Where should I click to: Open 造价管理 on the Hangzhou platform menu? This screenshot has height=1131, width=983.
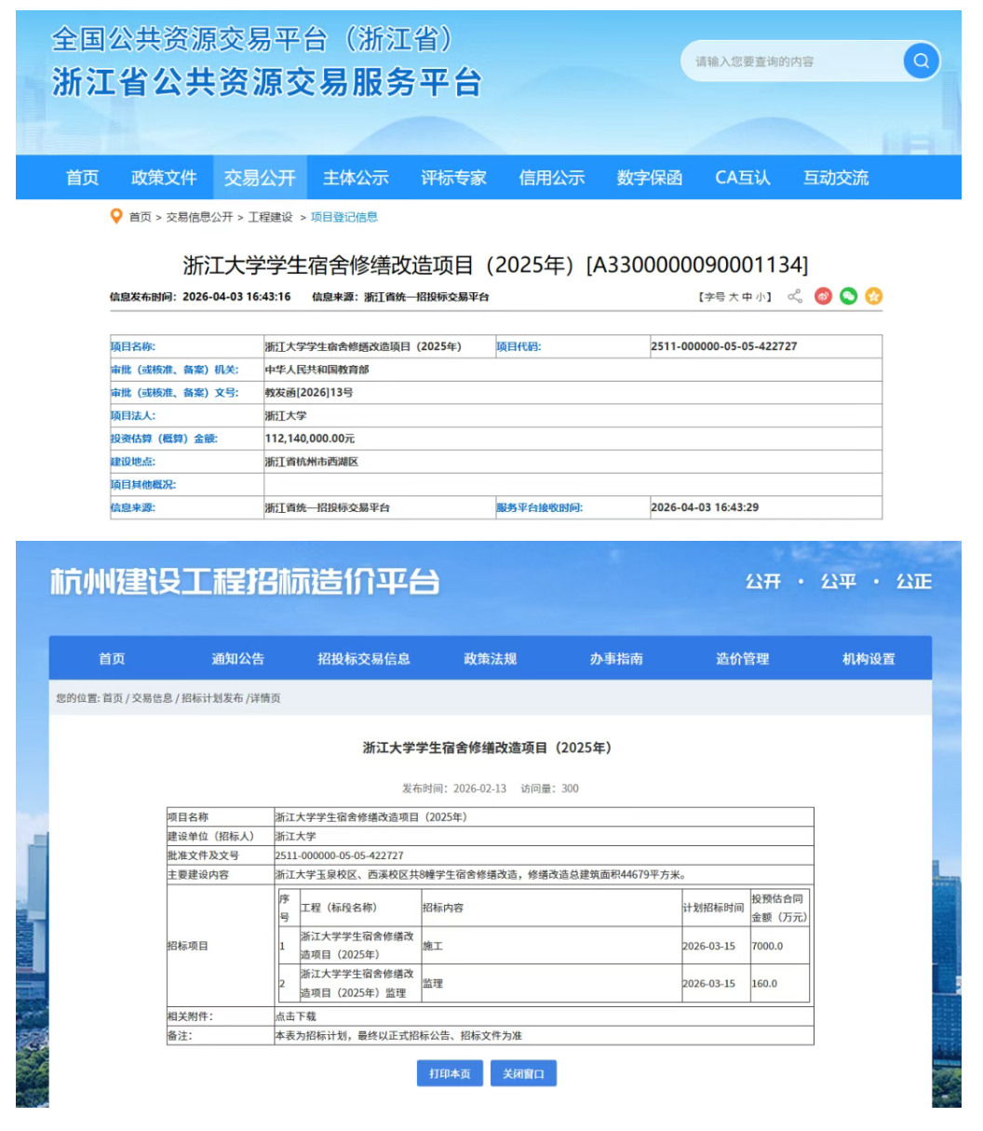click(743, 658)
